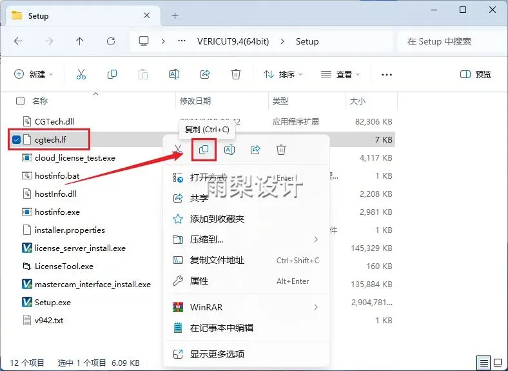Click Share icon in context menu top row
This screenshot has width=508, height=371.
click(255, 150)
